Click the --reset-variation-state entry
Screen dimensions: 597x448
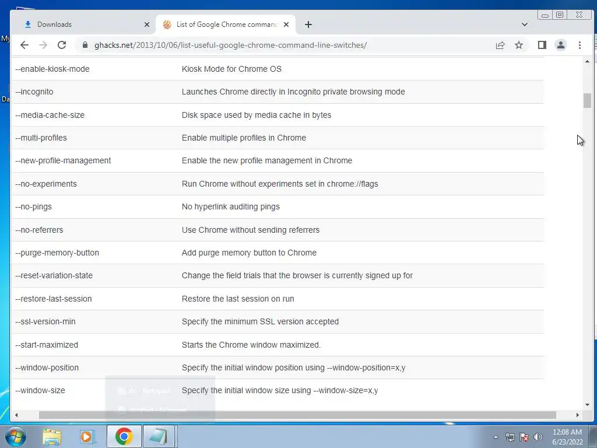[x=54, y=275]
